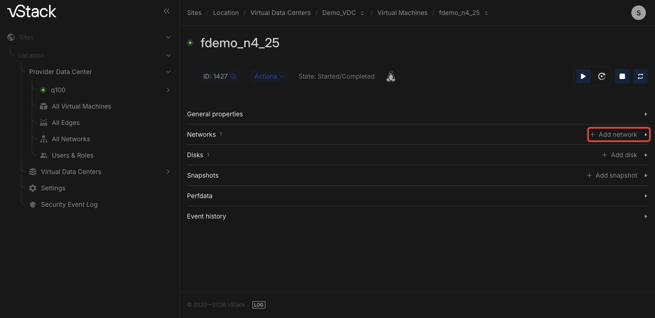655x318 pixels.
Task: Click the globe icon next to Sites
Action: [x=11, y=37]
